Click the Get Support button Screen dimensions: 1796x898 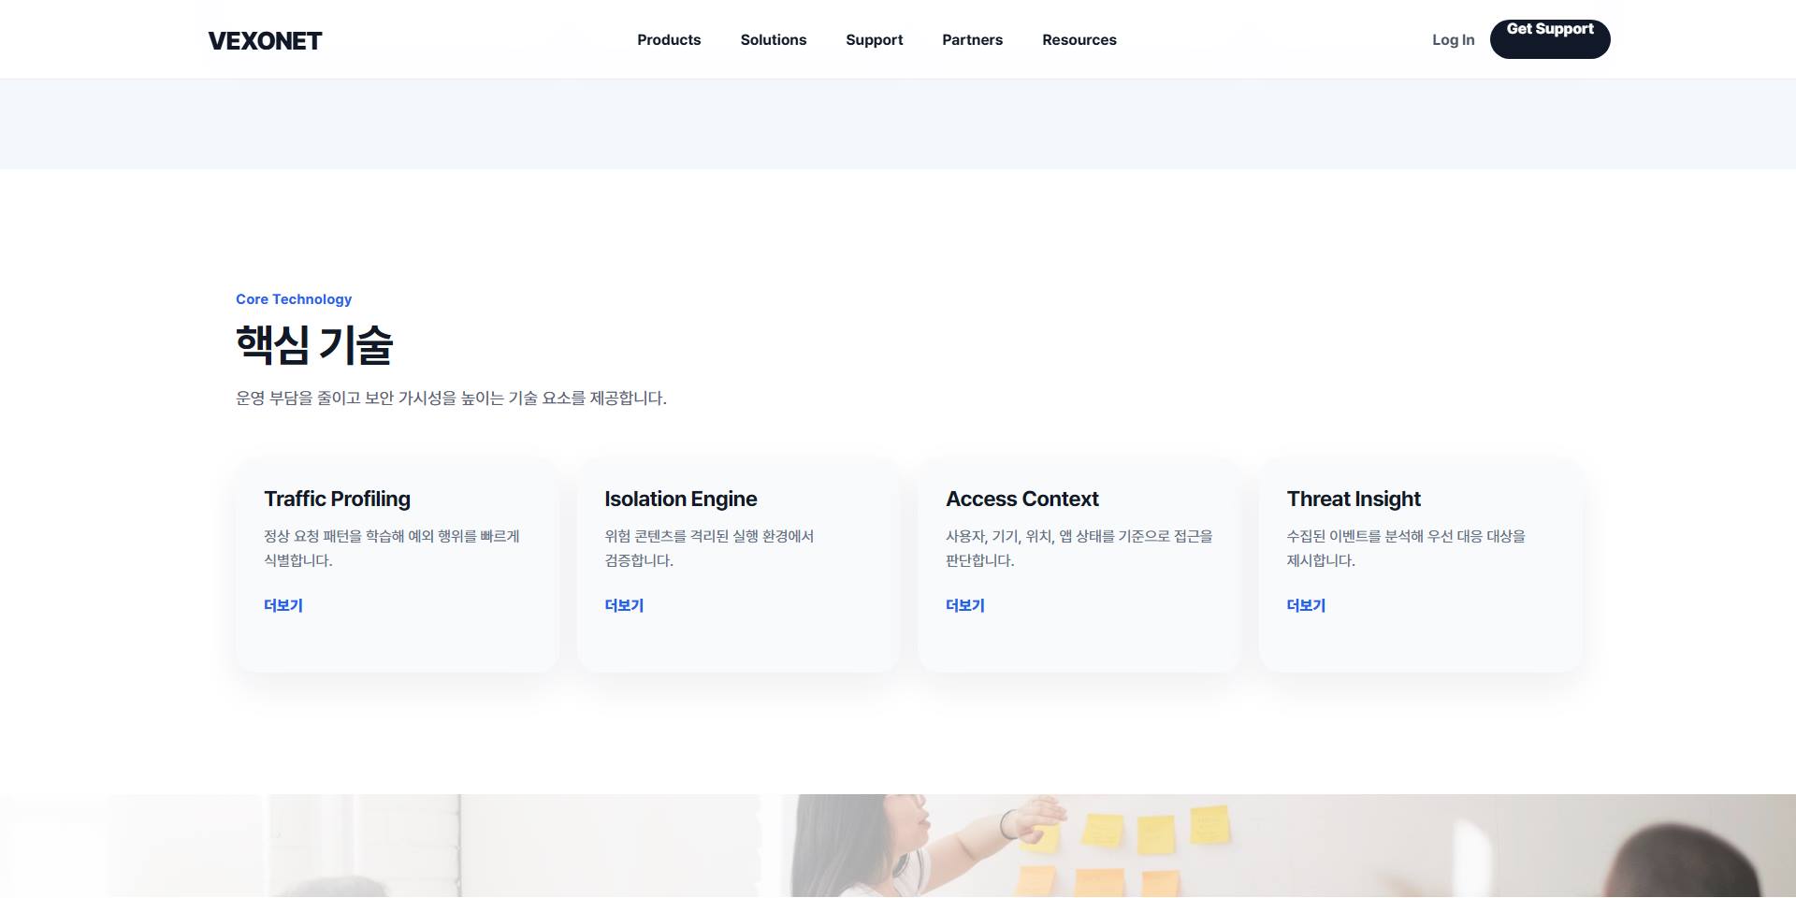coord(1550,39)
